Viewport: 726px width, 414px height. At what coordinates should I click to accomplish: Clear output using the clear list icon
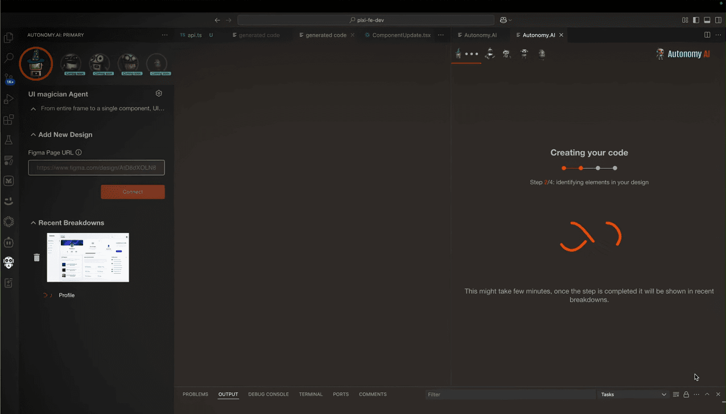[676, 394]
